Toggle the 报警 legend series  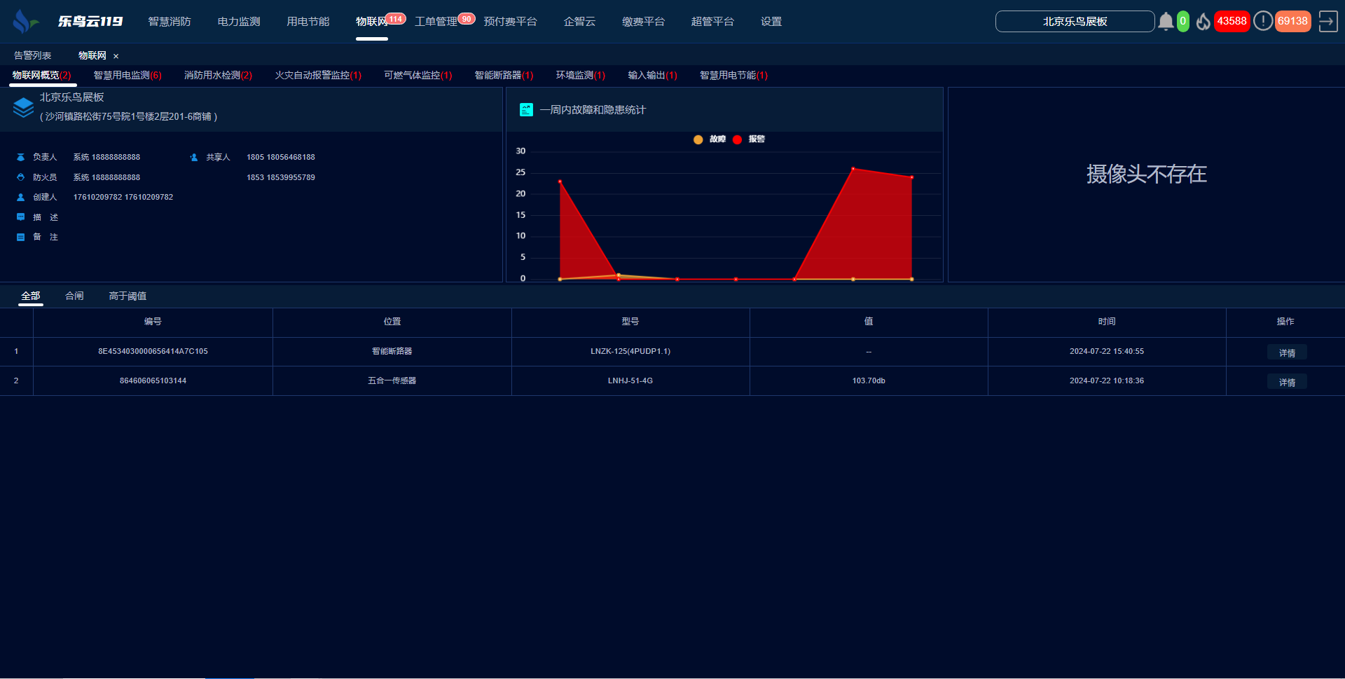(x=748, y=139)
